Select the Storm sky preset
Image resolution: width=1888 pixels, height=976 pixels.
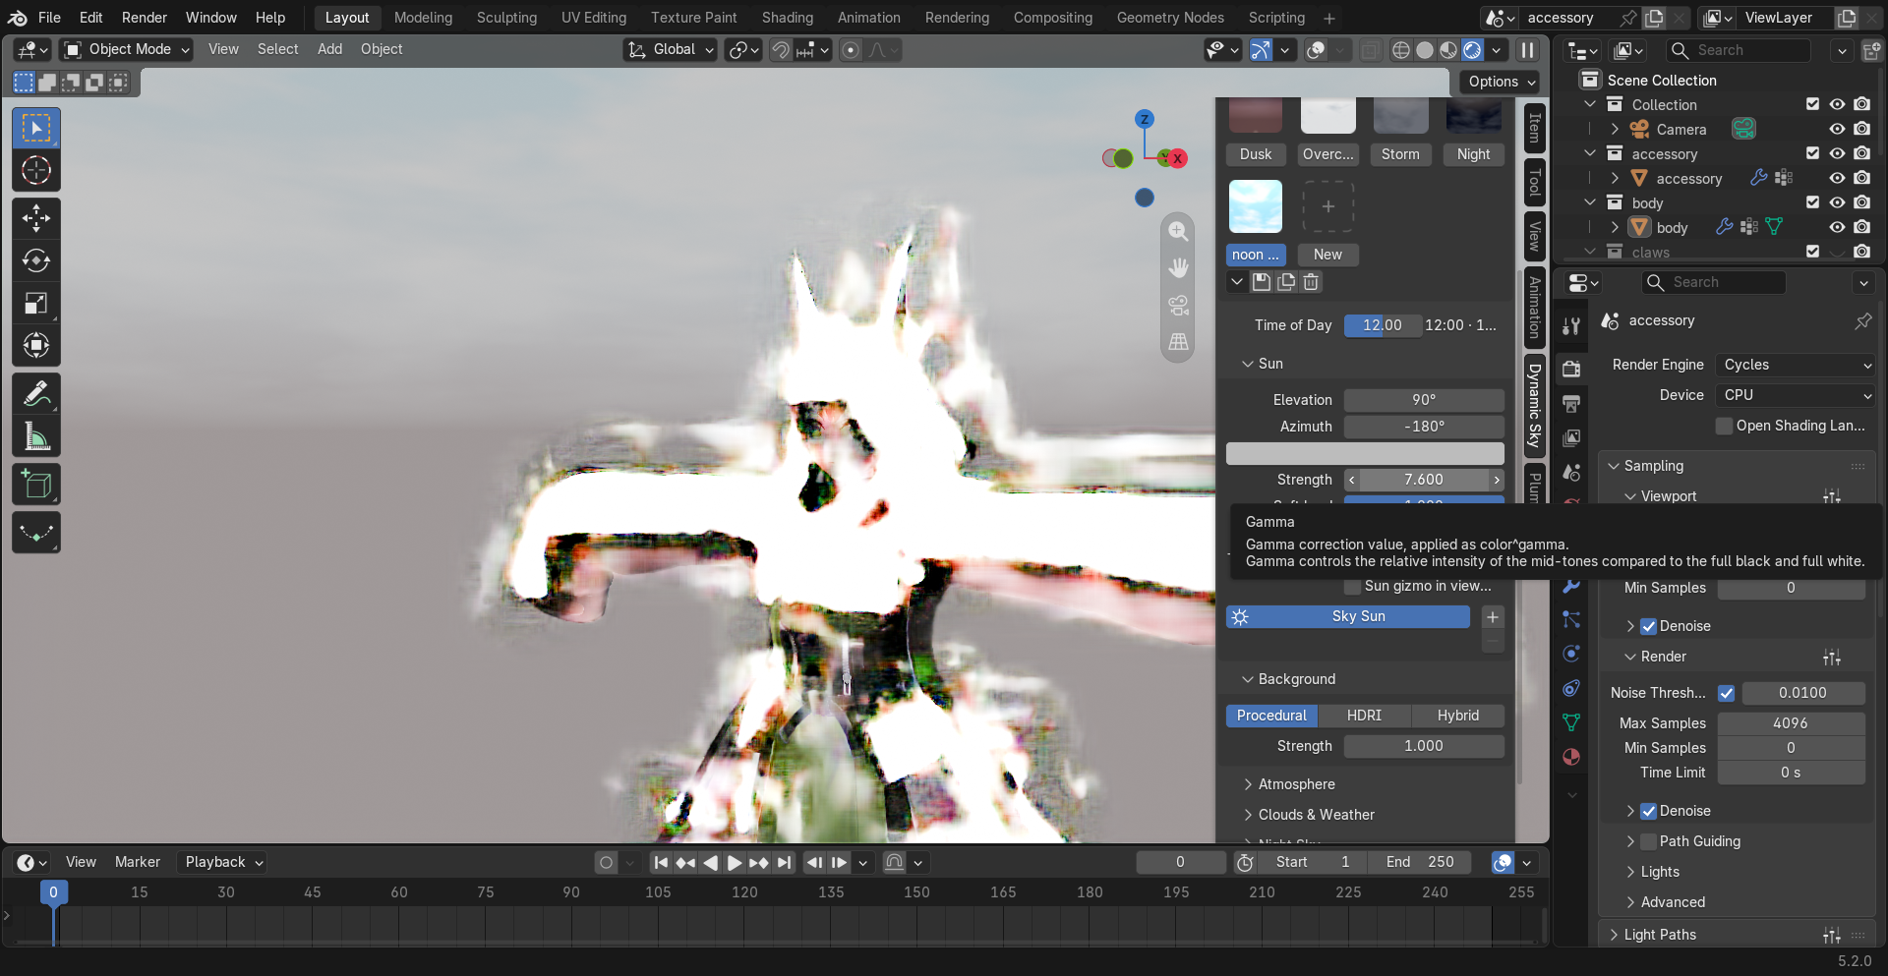tap(1400, 154)
